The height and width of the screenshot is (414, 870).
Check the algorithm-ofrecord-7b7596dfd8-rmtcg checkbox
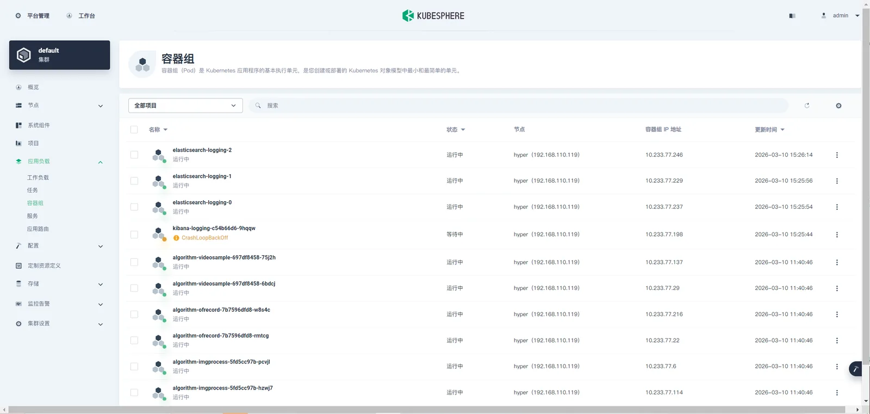pyautogui.click(x=134, y=341)
